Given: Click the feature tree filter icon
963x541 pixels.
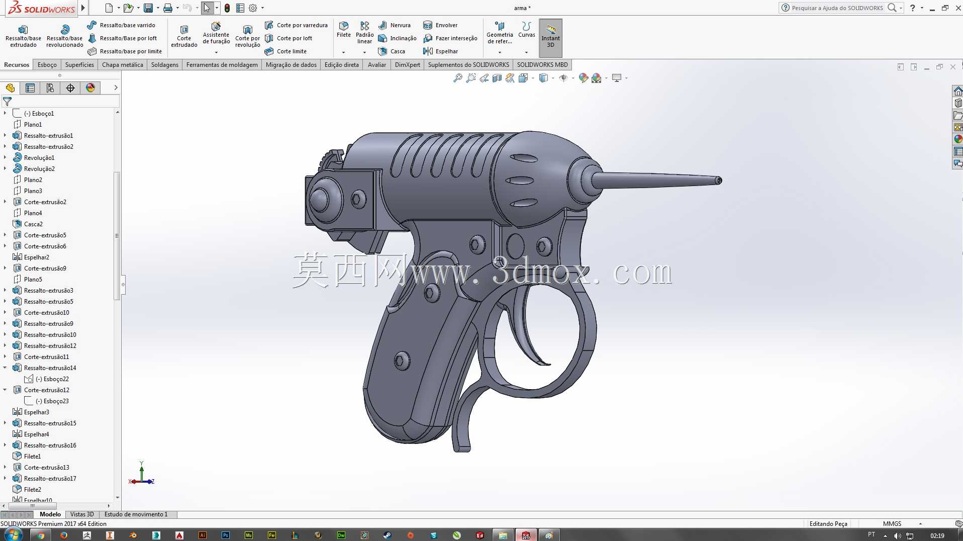Looking at the screenshot, I should coord(7,102).
